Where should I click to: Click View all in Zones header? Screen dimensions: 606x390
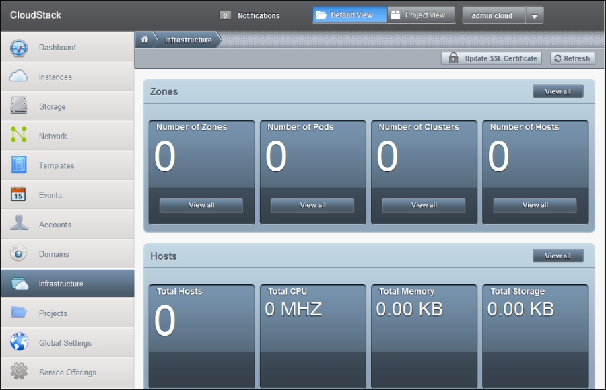coord(558,91)
